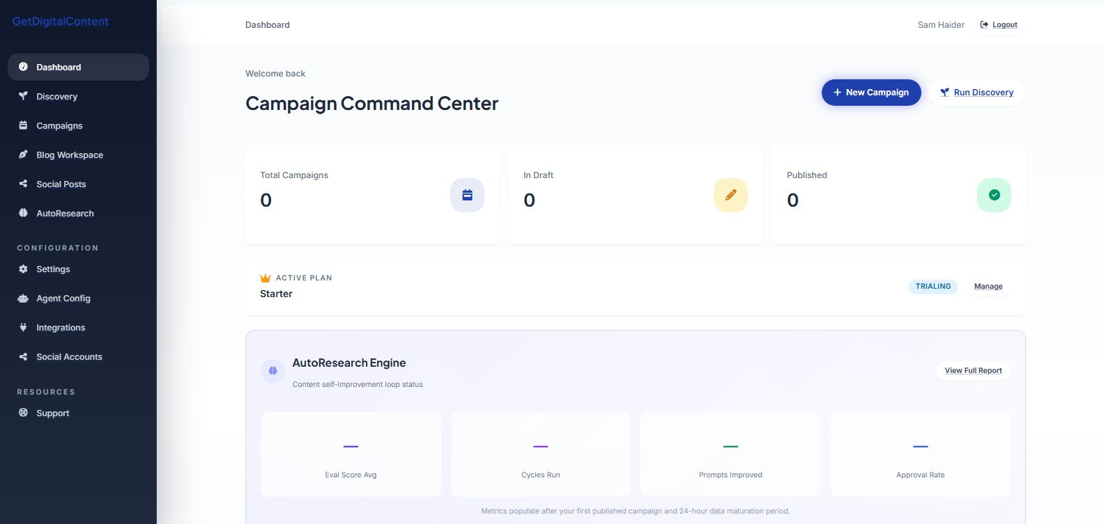Open AutoResearch from the sidebar
The width and height of the screenshot is (1104, 524).
pos(78,213)
